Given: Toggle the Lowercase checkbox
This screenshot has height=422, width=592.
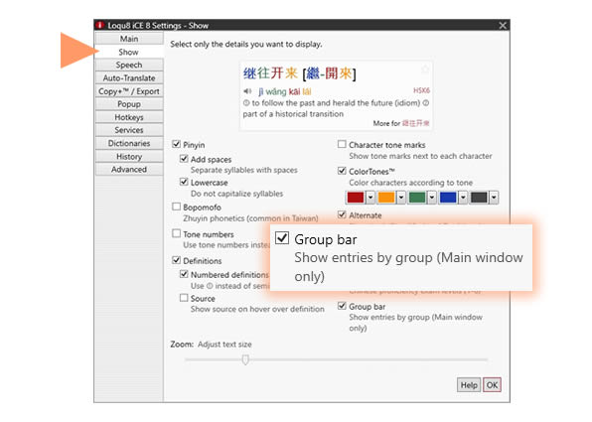Looking at the screenshot, I should point(184,182).
